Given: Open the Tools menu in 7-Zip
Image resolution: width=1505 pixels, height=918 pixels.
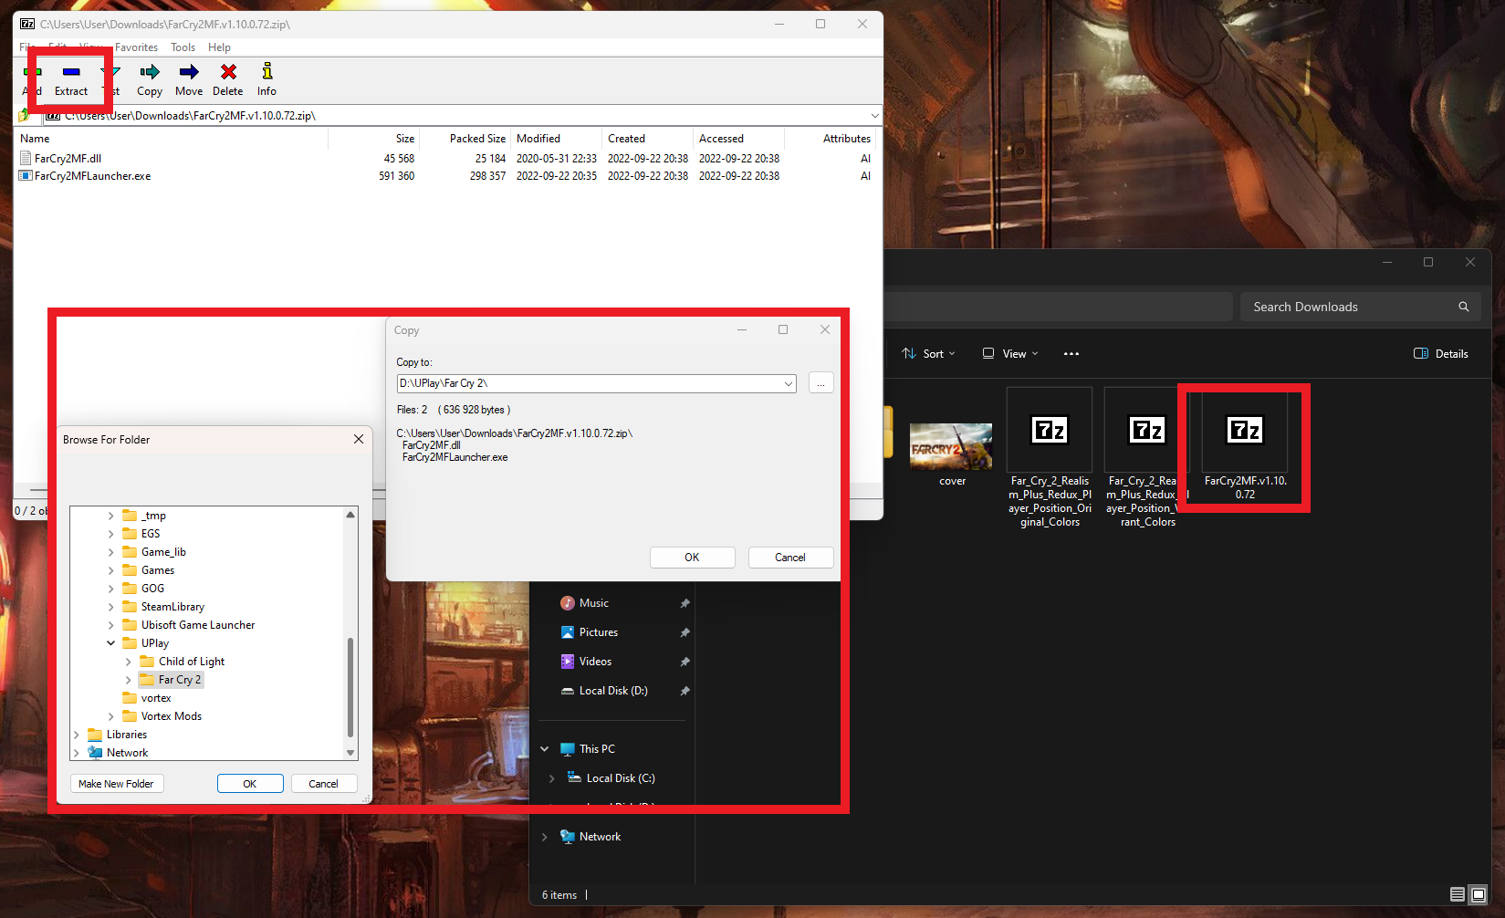Looking at the screenshot, I should point(183,47).
